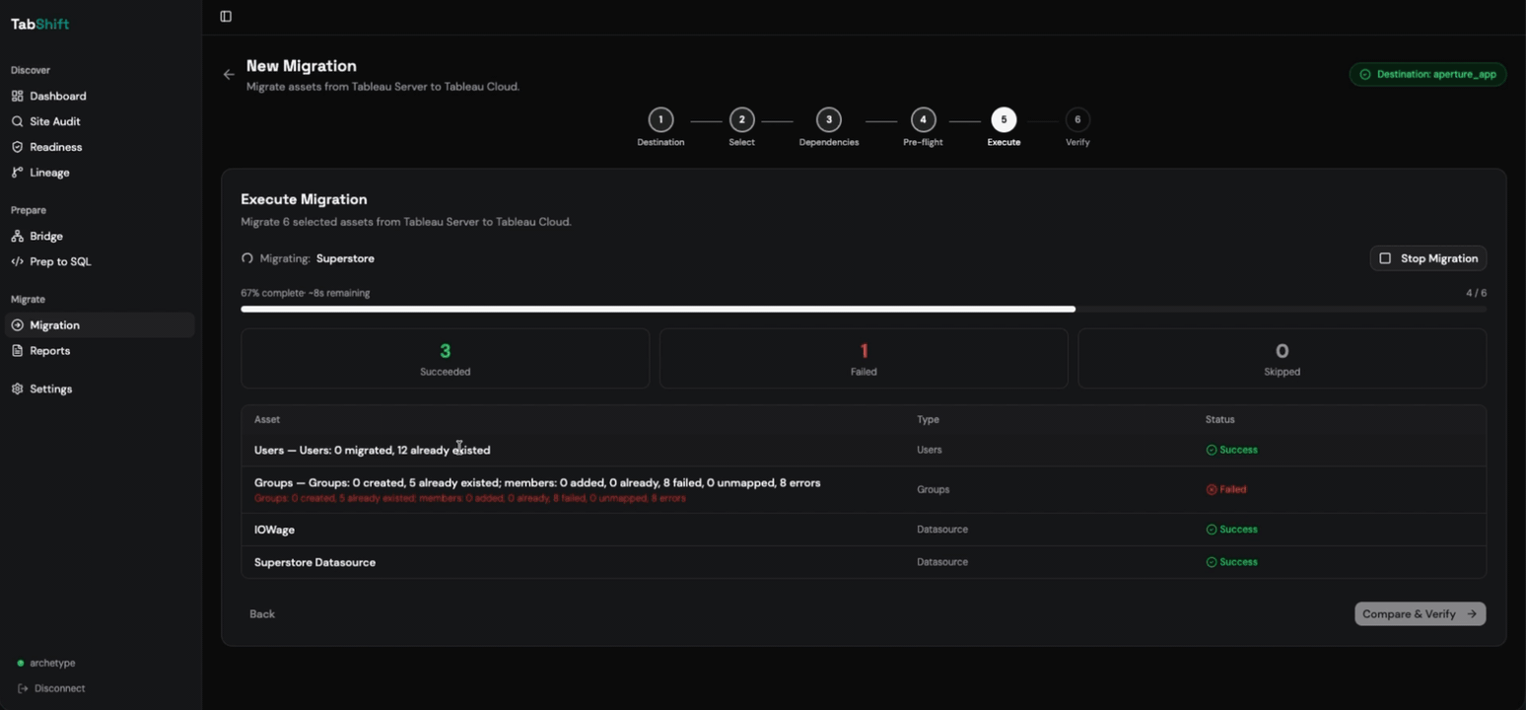Viewport: 1526px width, 710px height.
Task: Select Migration in sidebar
Action: tap(100, 324)
